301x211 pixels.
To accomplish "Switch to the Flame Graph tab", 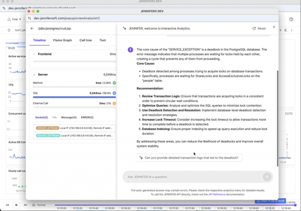I will tap(62, 40).
